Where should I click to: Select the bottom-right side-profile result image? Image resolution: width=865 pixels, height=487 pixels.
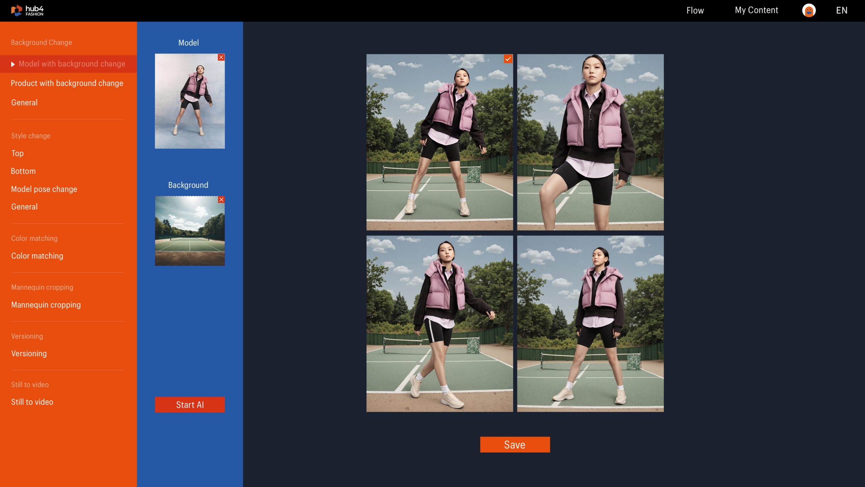[x=590, y=324]
